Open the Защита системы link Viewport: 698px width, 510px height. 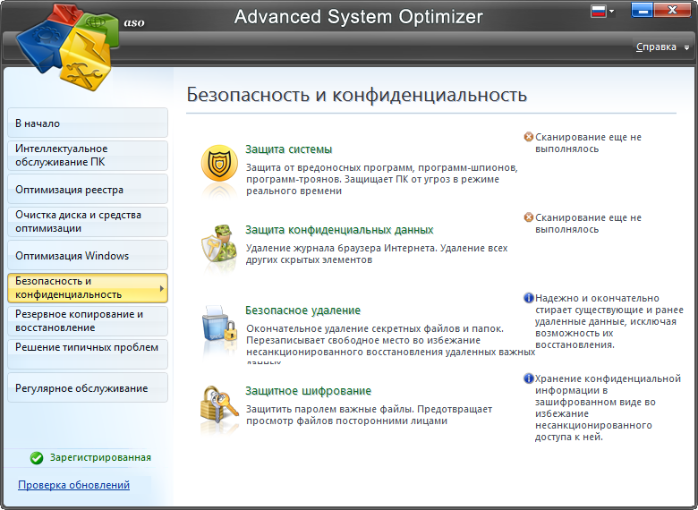tap(288, 149)
